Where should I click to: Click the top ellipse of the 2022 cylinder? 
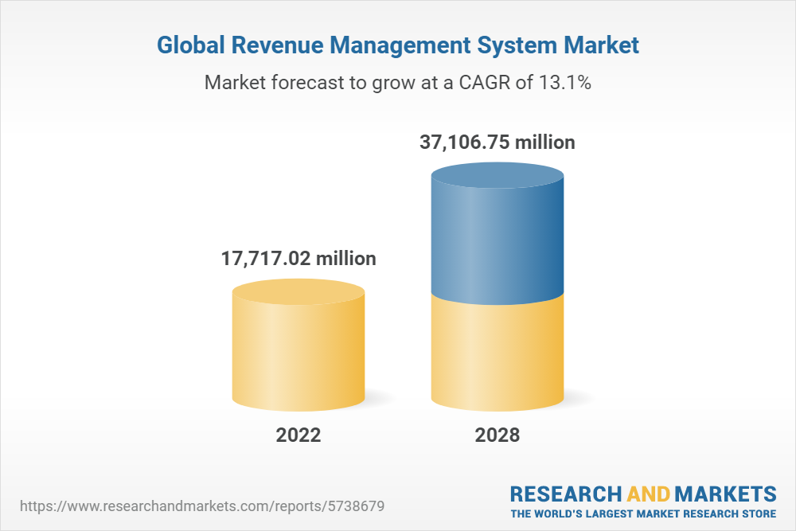298,291
